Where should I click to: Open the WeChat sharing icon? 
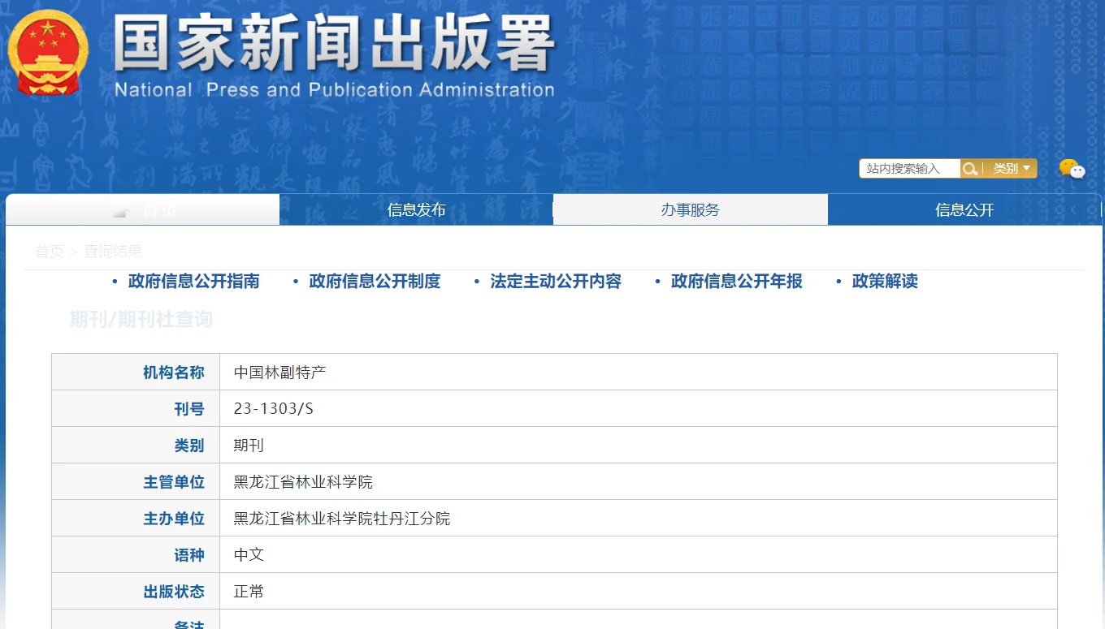pos(1073,170)
